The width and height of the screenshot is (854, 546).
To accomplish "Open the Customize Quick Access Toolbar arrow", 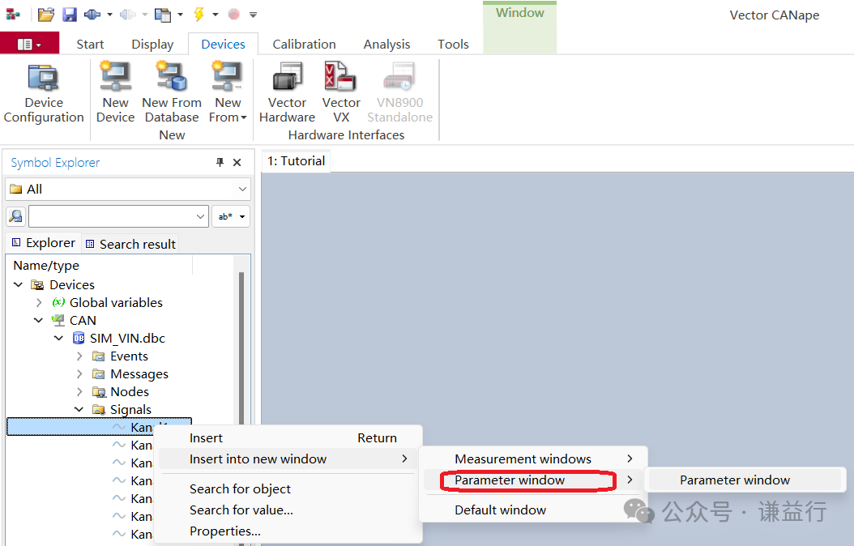I will (254, 15).
